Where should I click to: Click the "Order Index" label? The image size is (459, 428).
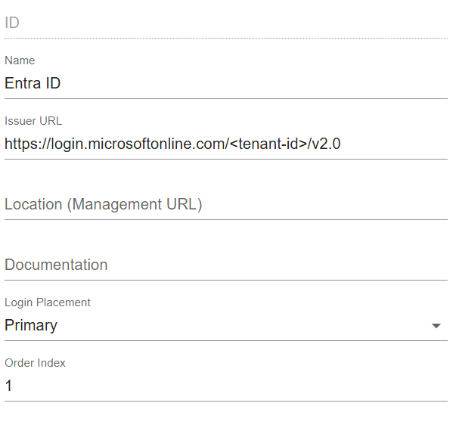pos(36,363)
